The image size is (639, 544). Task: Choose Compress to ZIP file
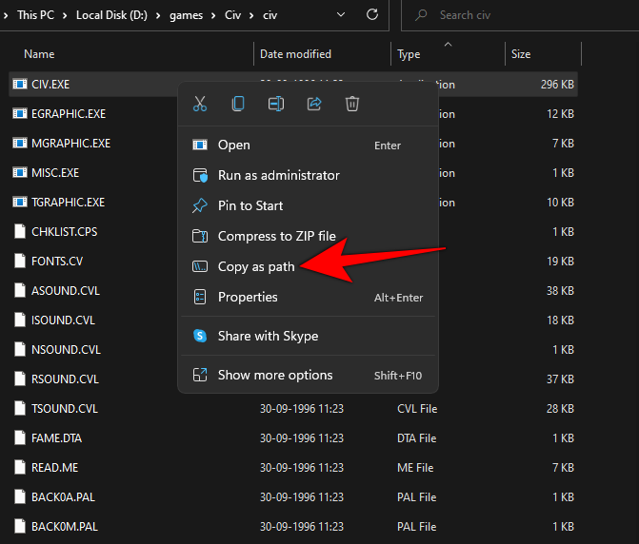(276, 236)
